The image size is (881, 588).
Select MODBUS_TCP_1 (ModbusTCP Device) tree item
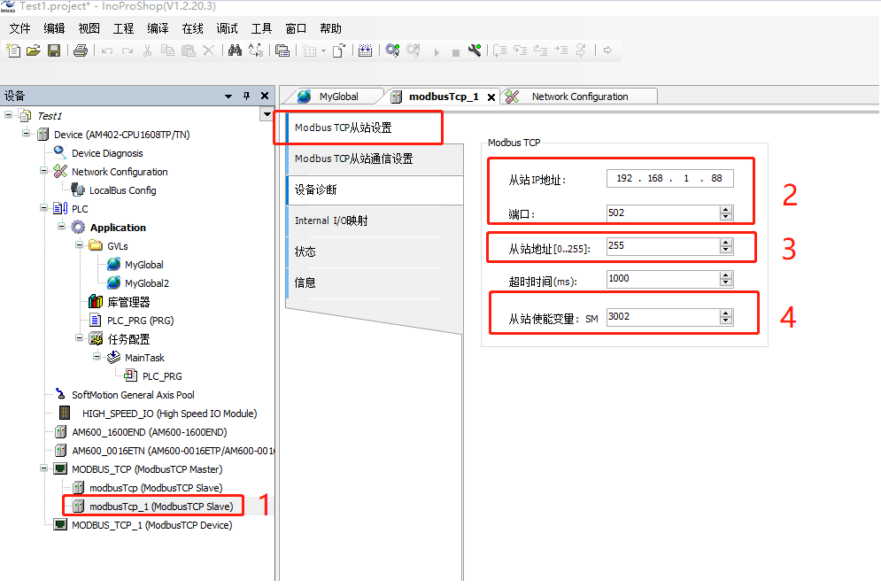coord(151,525)
